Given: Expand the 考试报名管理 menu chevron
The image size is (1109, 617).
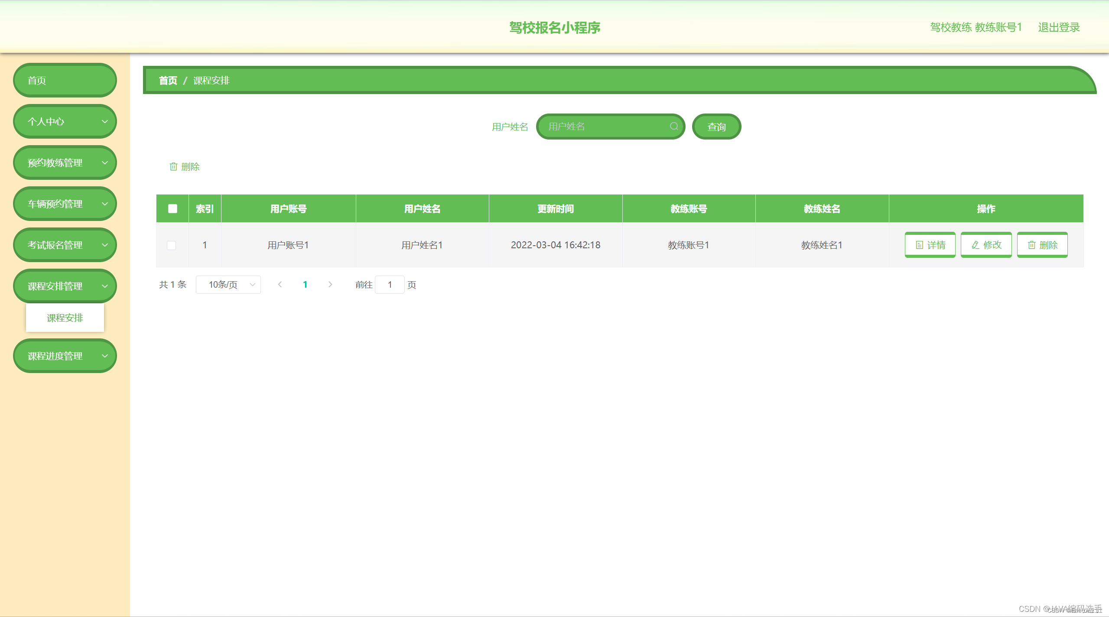Looking at the screenshot, I should pyautogui.click(x=105, y=245).
